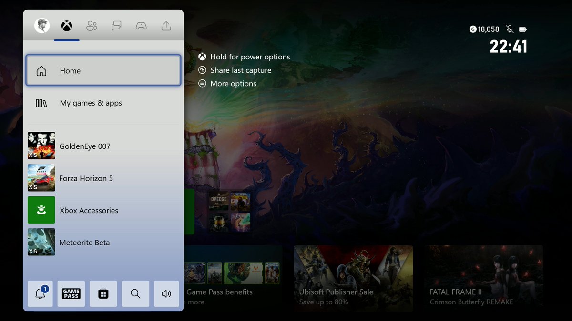
Task: Click the GoldenEye 007 cover thumbnail
Action: click(x=41, y=146)
